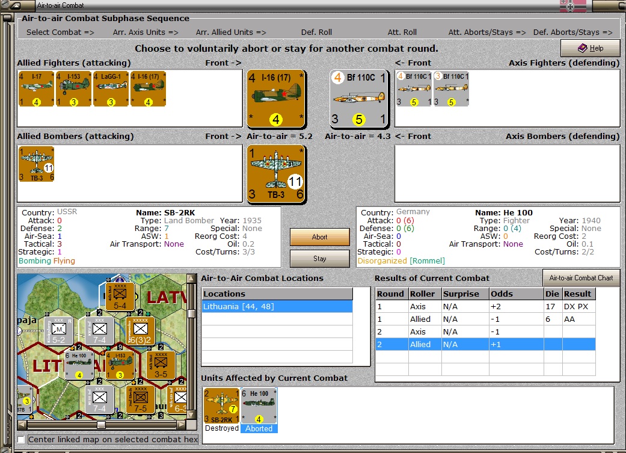Image resolution: width=626 pixels, height=453 pixels.
Task: Click the Att. Aborts/Stays => subphase label
Action: pos(487,32)
